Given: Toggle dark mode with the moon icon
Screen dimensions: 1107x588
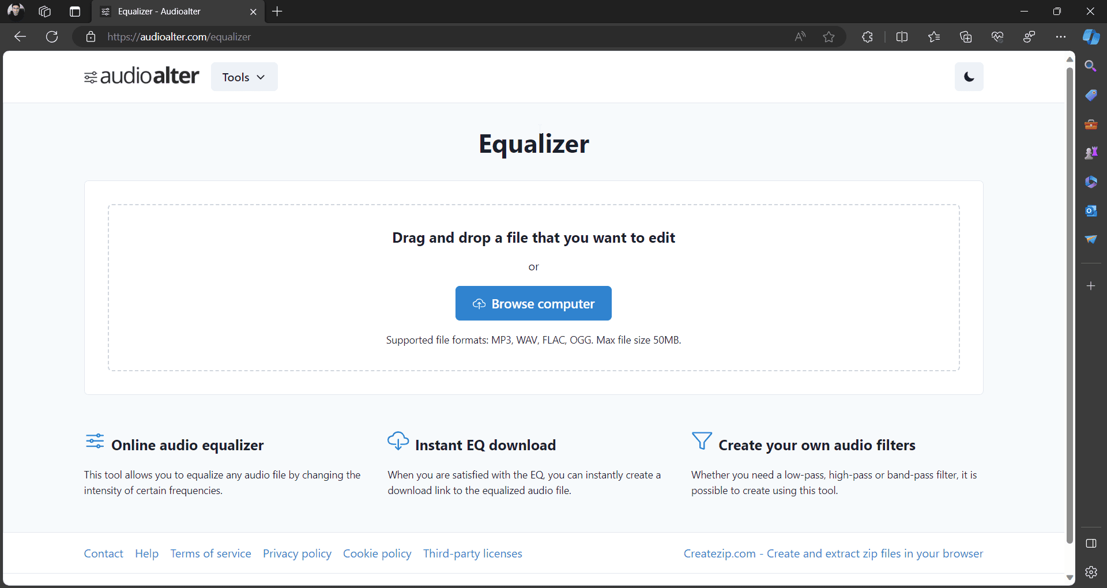Looking at the screenshot, I should (x=969, y=77).
